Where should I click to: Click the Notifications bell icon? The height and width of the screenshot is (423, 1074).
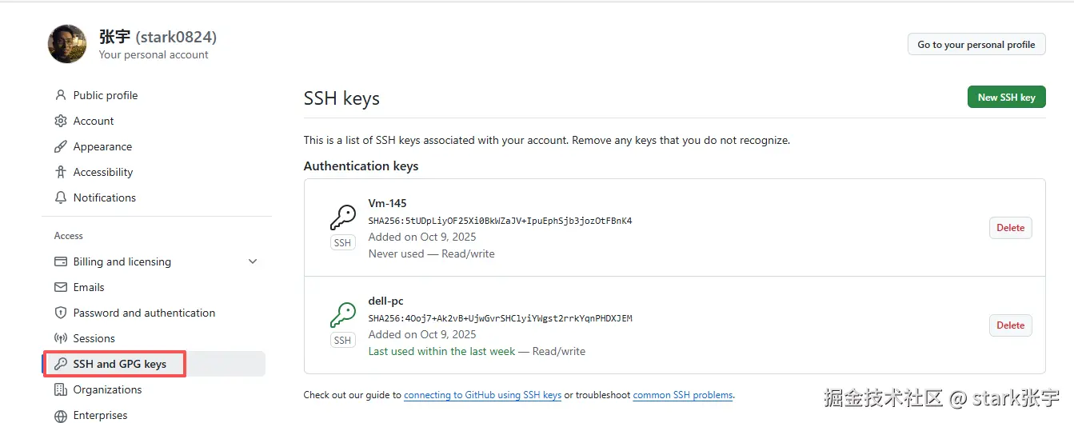pyautogui.click(x=61, y=198)
